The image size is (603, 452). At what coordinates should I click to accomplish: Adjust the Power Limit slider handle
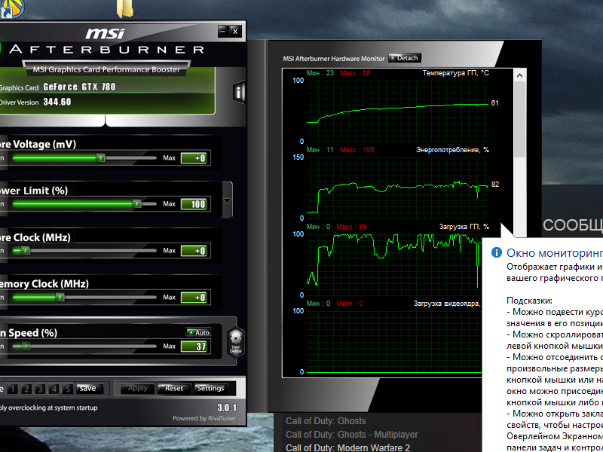click(x=137, y=203)
